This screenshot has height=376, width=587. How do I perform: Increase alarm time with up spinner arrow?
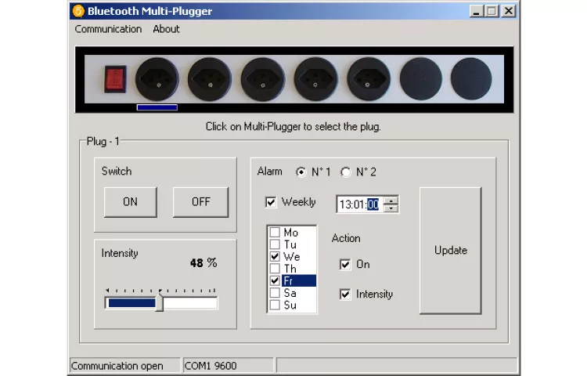pyautogui.click(x=391, y=200)
